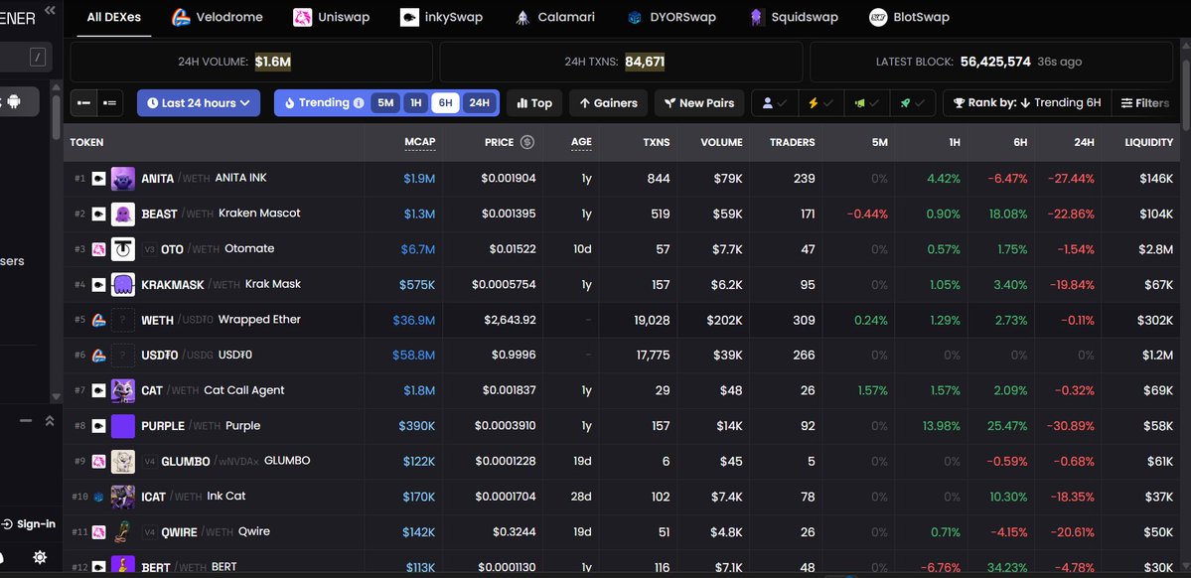Switch to detailed list layout view
Viewport: 1191px width, 578px height.
tap(110, 102)
